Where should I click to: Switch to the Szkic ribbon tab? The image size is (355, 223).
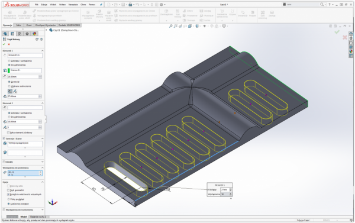tap(18, 25)
